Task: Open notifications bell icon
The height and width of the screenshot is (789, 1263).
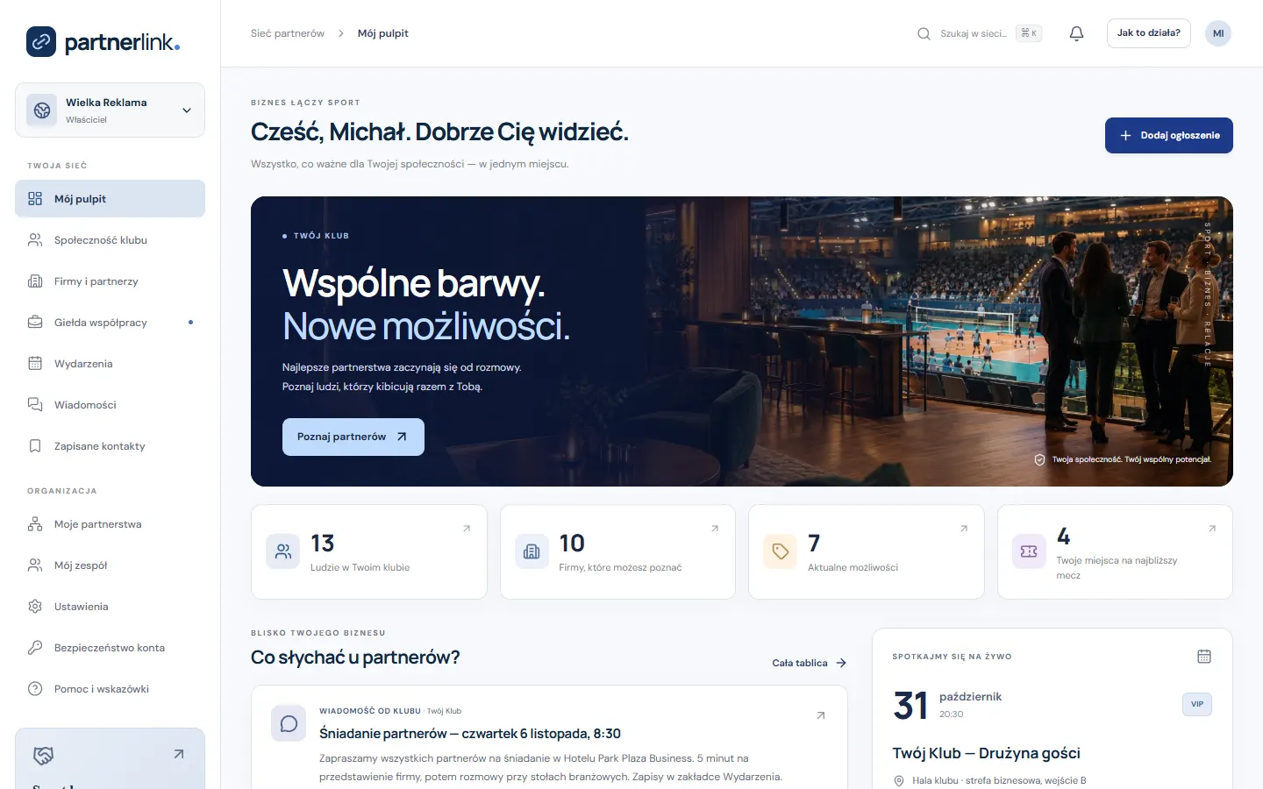Action: [1076, 33]
